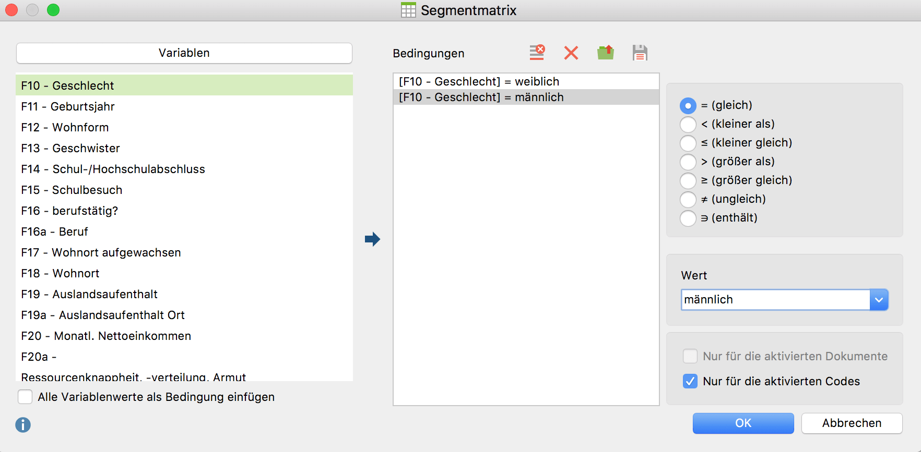
Task: Select variable Ressourcenknappheit, -verteilung, Armut
Action: pos(184,376)
